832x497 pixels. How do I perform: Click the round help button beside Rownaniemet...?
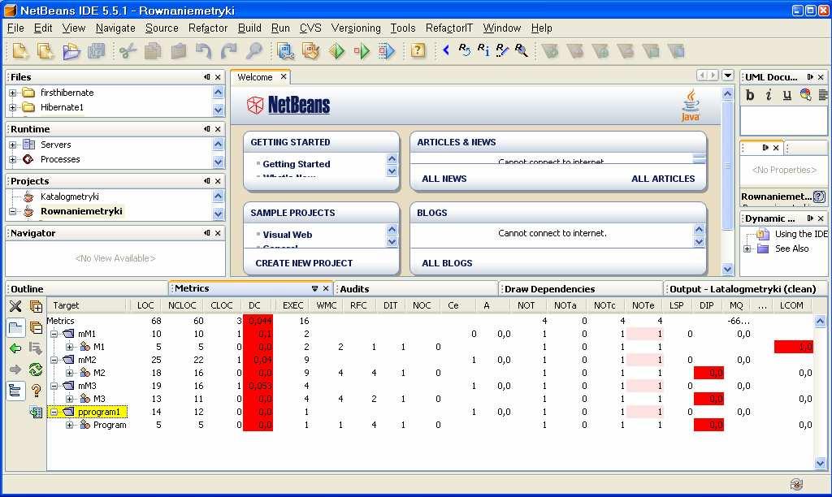(819, 197)
